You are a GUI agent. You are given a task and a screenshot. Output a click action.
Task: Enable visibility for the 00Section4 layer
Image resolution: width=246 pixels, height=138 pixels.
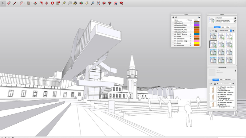[190, 23]
